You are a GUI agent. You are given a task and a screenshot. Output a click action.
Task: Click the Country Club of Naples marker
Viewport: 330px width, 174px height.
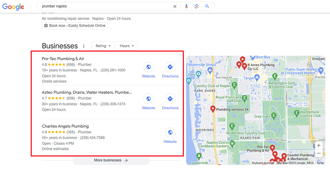(x=234, y=85)
